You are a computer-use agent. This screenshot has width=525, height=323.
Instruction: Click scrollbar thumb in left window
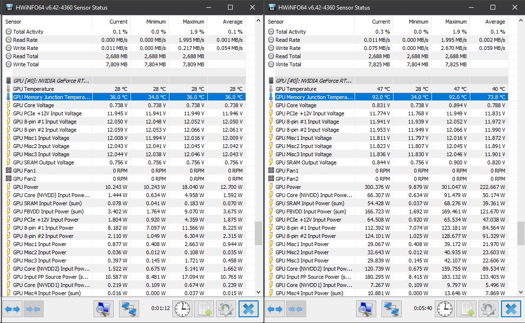(x=258, y=233)
